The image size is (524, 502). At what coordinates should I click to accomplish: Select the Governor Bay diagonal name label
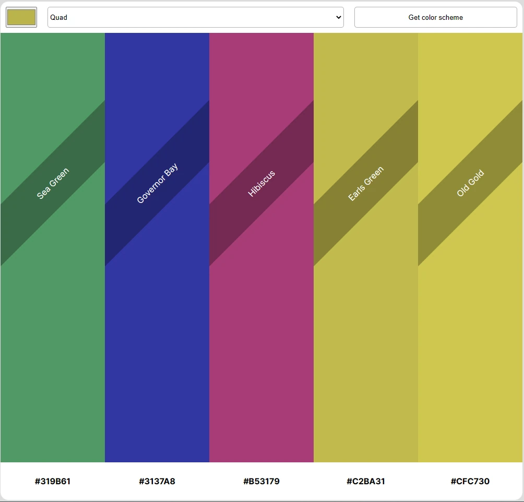[157, 183]
